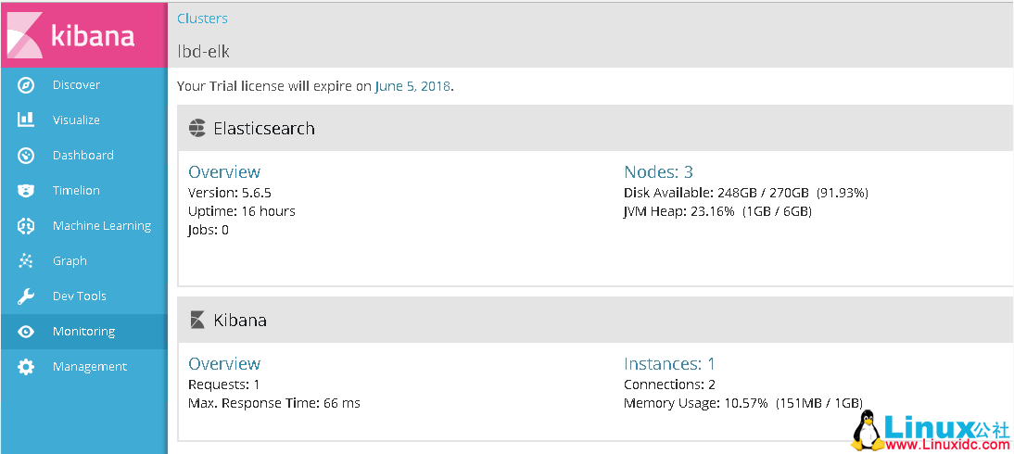1014x454 pixels.
Task: Click the Management gear icon
Action: click(x=26, y=367)
